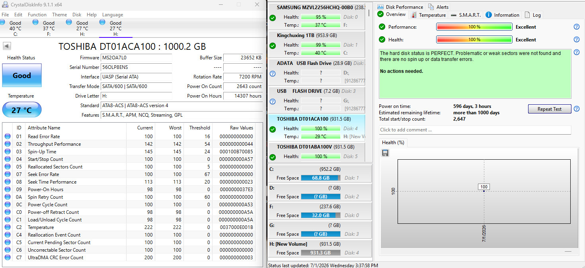Click the 27 °C temperature button
Image resolution: width=585 pixels, height=268 pixels.
click(x=22, y=110)
